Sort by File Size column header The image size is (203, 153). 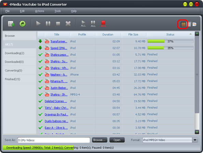(x=133, y=34)
